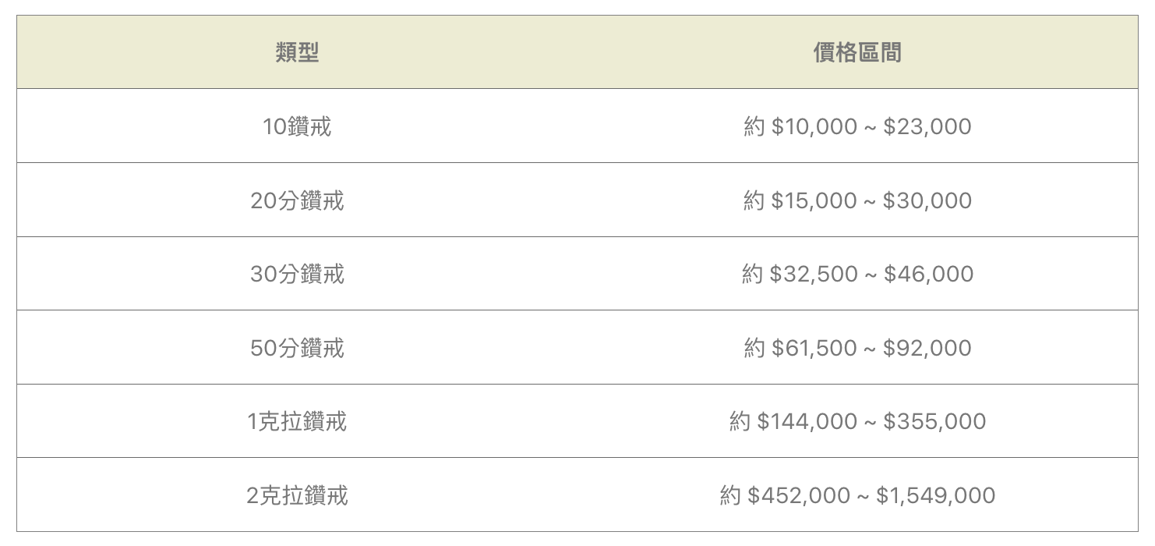Click price range 約 $144,000 ~ $355,000
The height and width of the screenshot is (546, 1155).
857,421
